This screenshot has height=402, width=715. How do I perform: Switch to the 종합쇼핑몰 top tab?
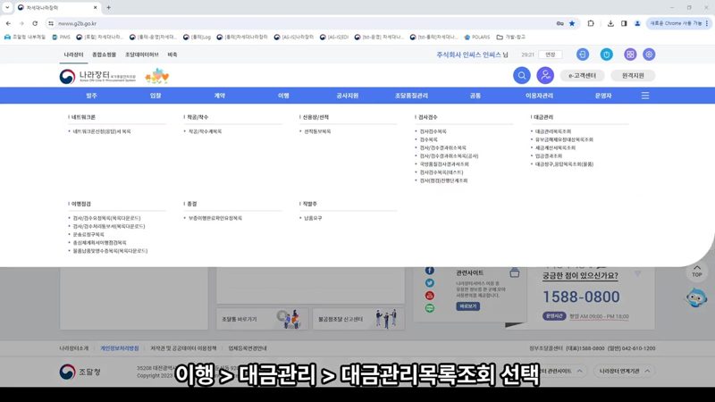(x=104, y=54)
